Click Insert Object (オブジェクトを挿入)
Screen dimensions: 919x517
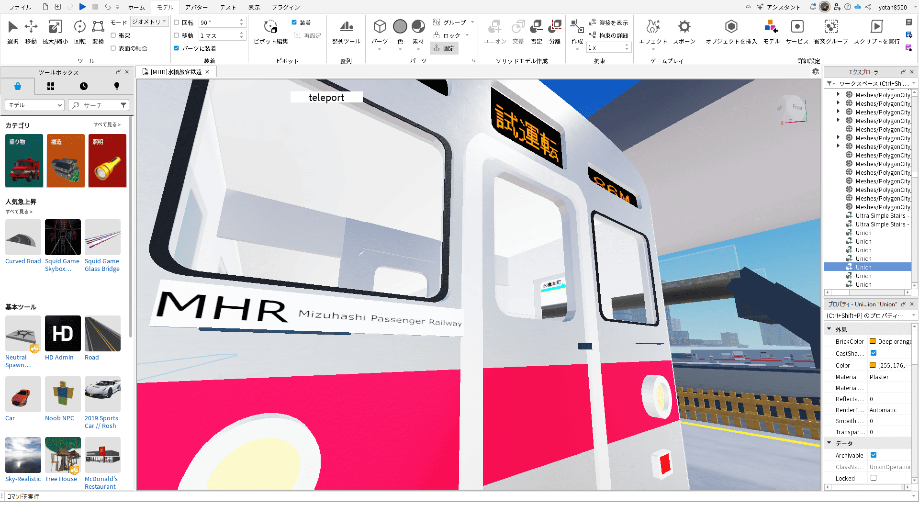click(731, 32)
